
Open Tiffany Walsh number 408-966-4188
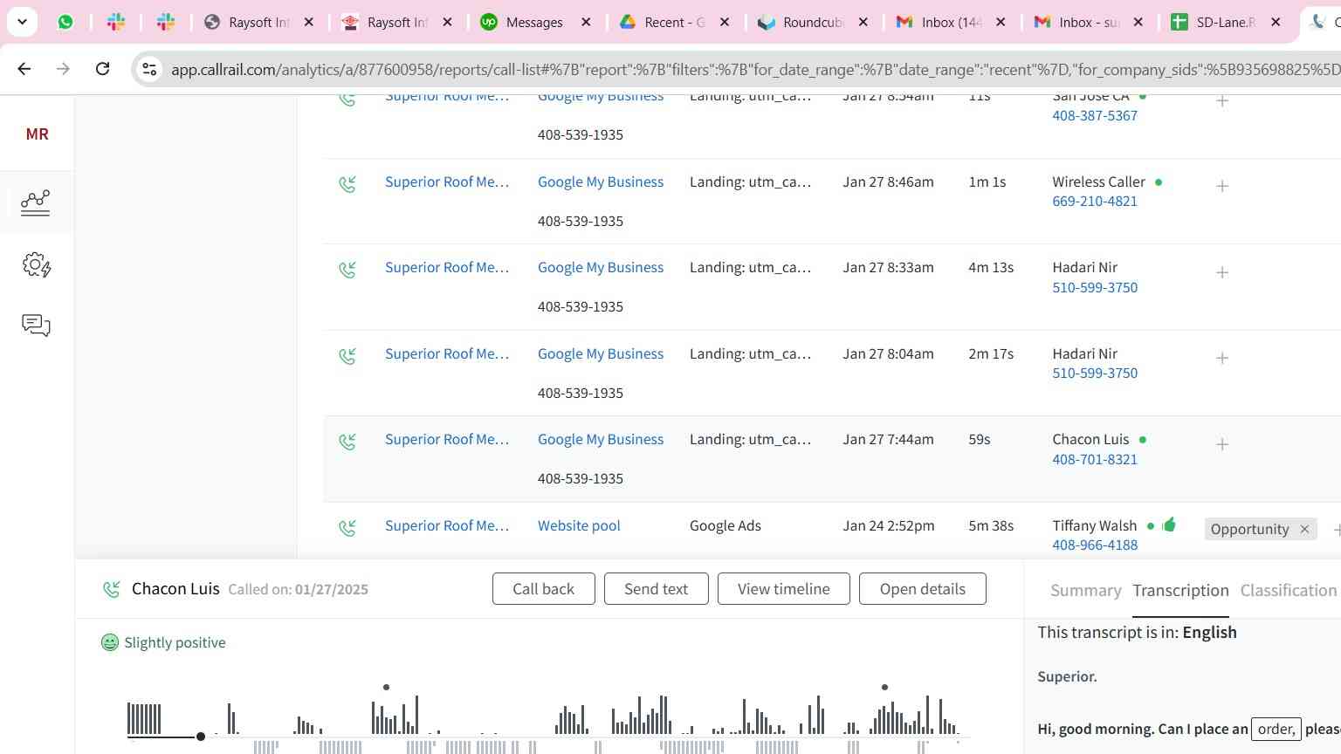(1095, 545)
